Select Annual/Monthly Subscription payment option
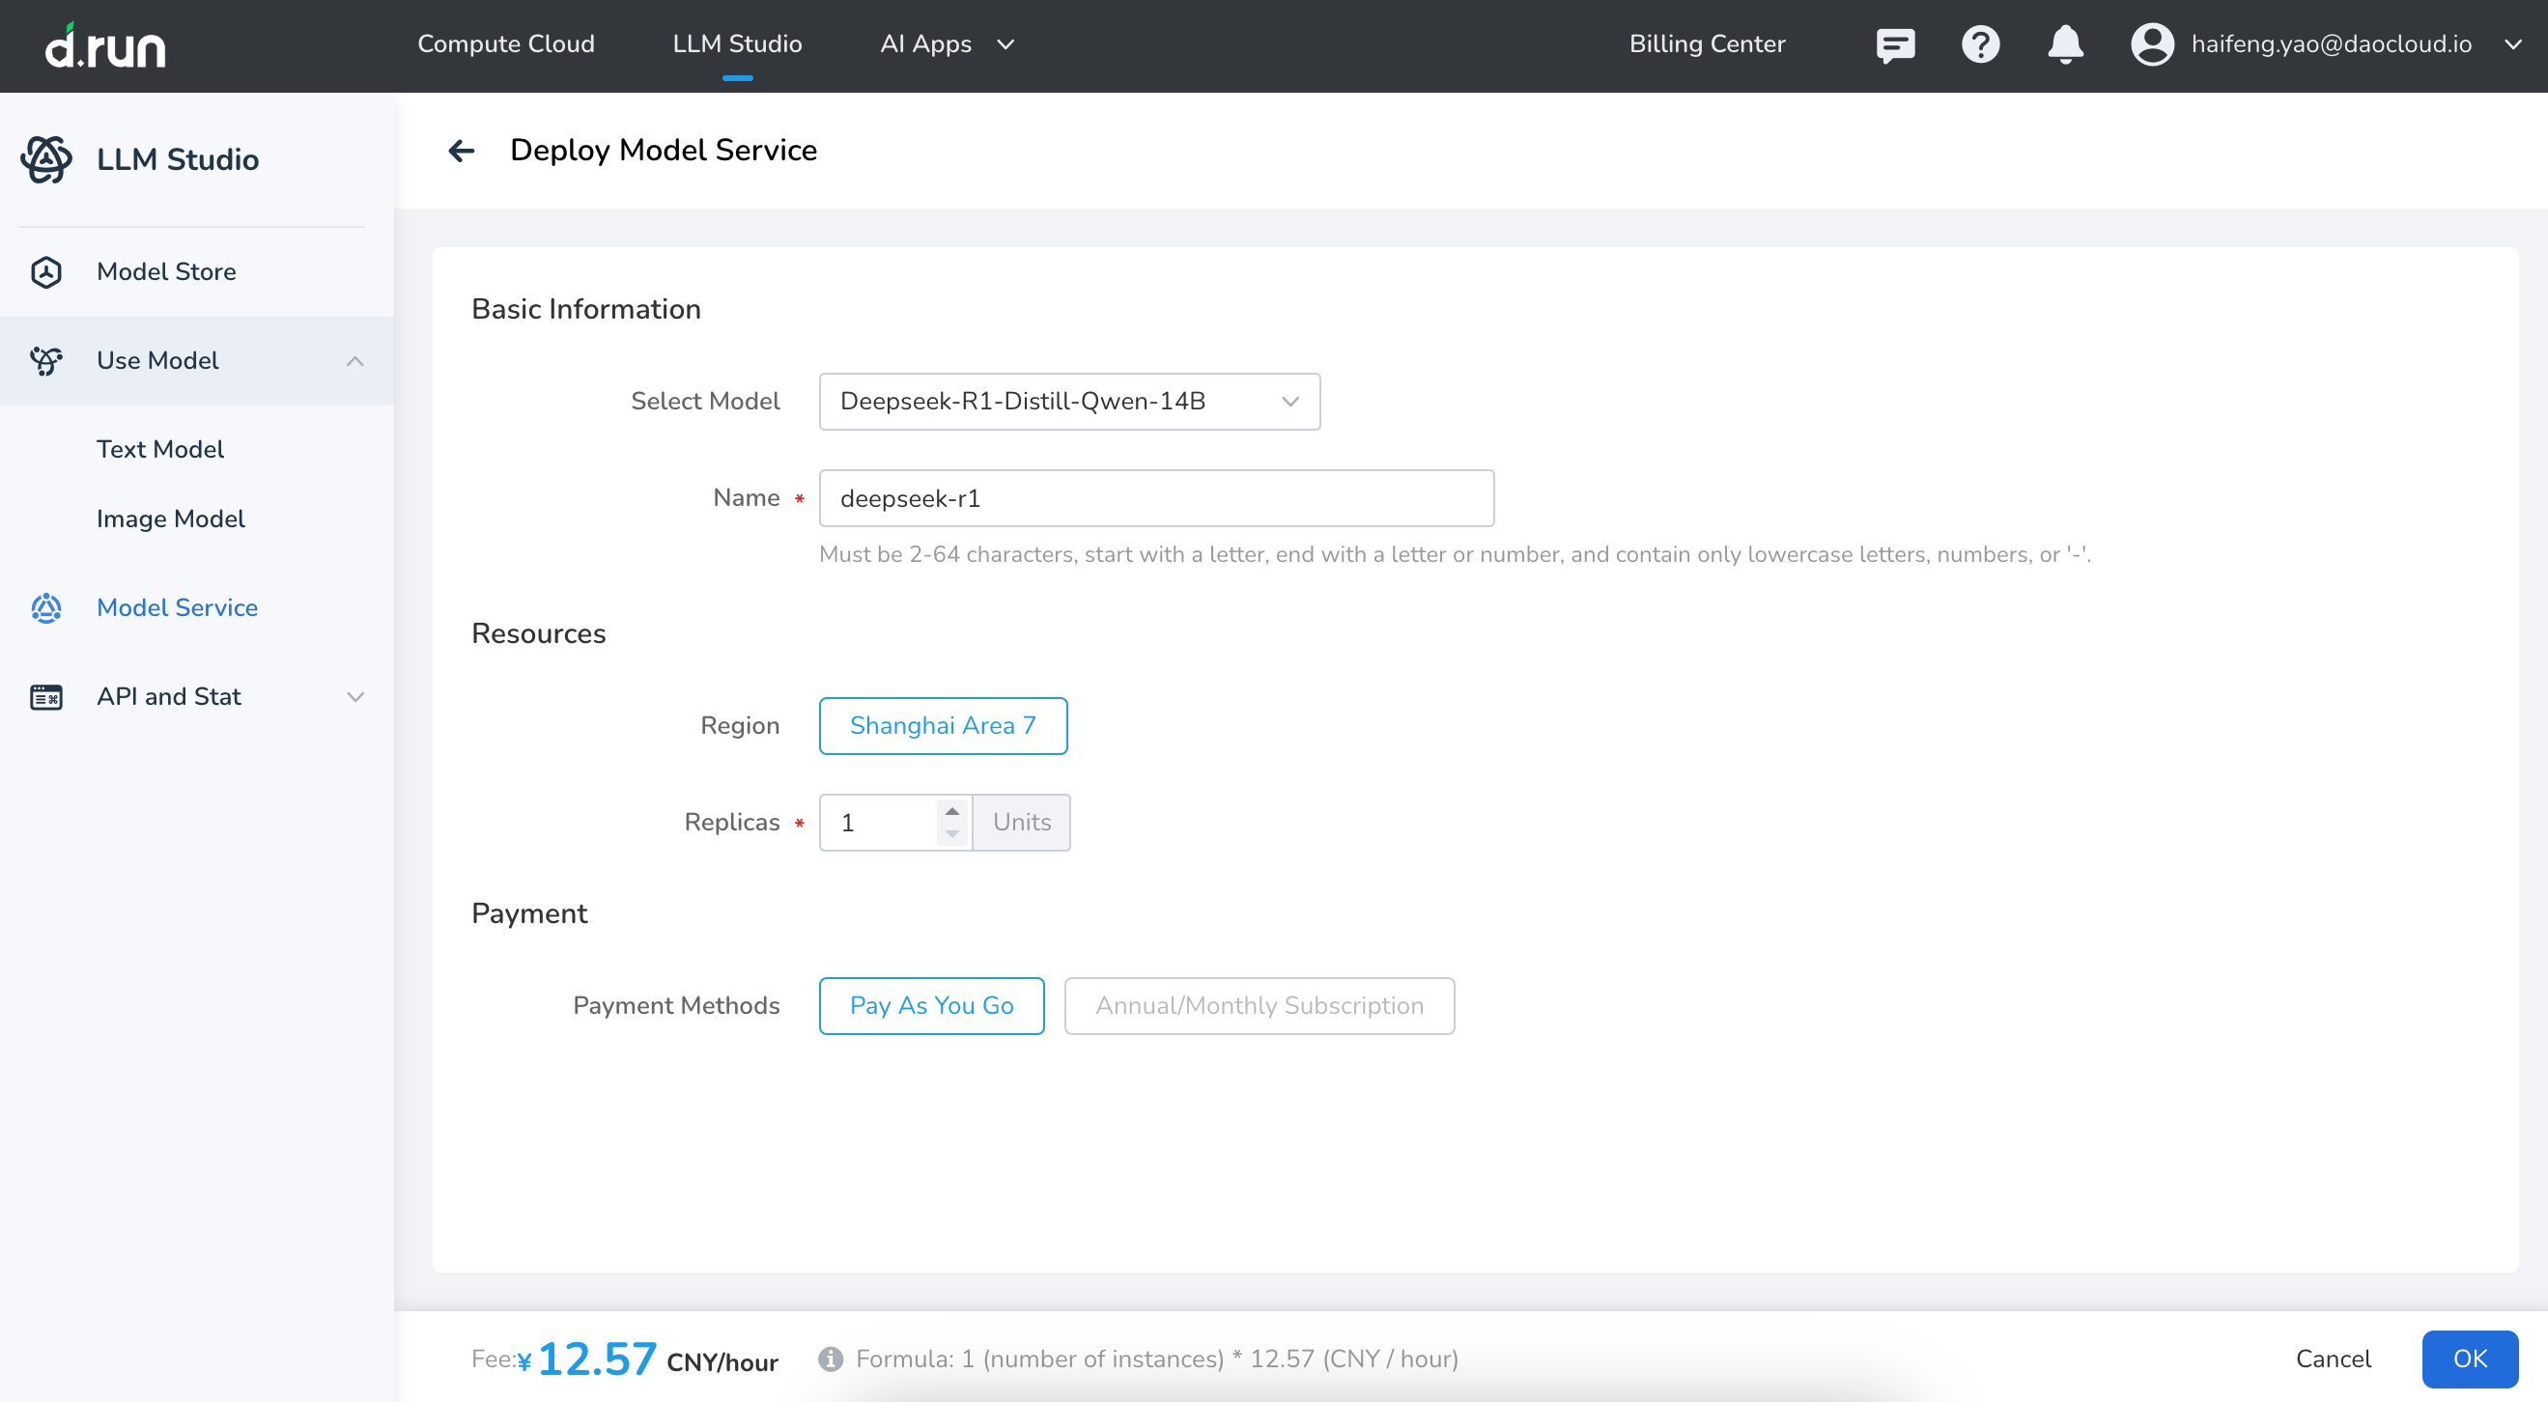 tap(1259, 1005)
